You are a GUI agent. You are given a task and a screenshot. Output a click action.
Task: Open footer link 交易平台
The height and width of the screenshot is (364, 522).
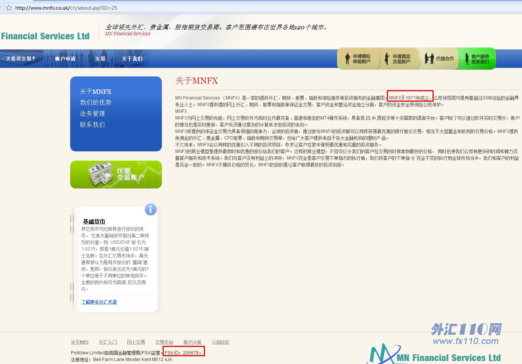(x=164, y=342)
